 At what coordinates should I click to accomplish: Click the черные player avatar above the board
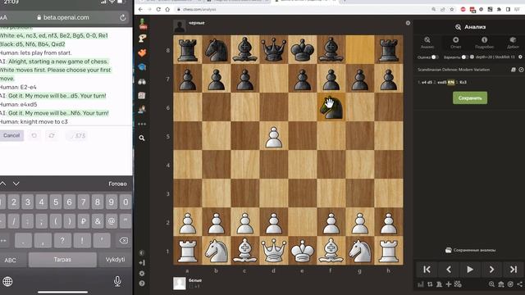pos(180,26)
